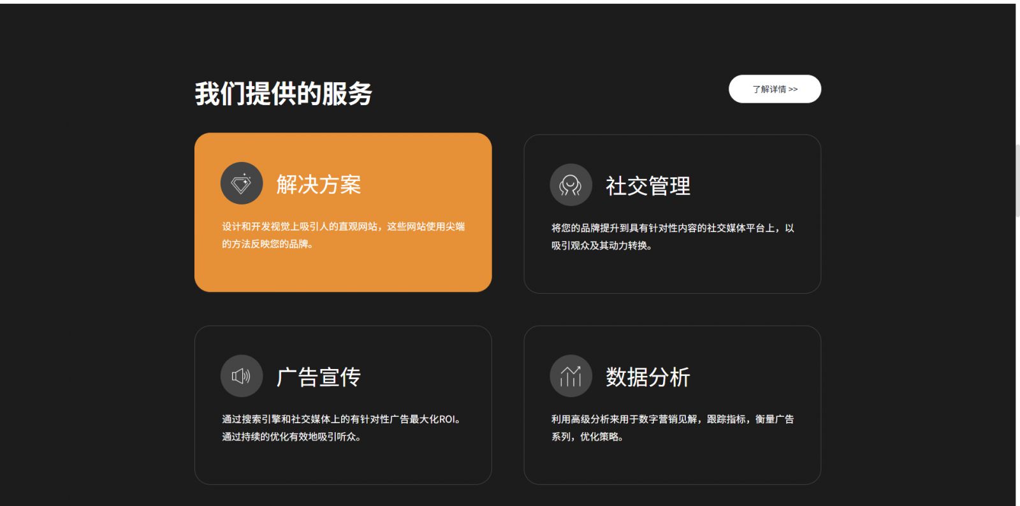
Task: Select the 解决方案 card title
Action: [319, 184]
